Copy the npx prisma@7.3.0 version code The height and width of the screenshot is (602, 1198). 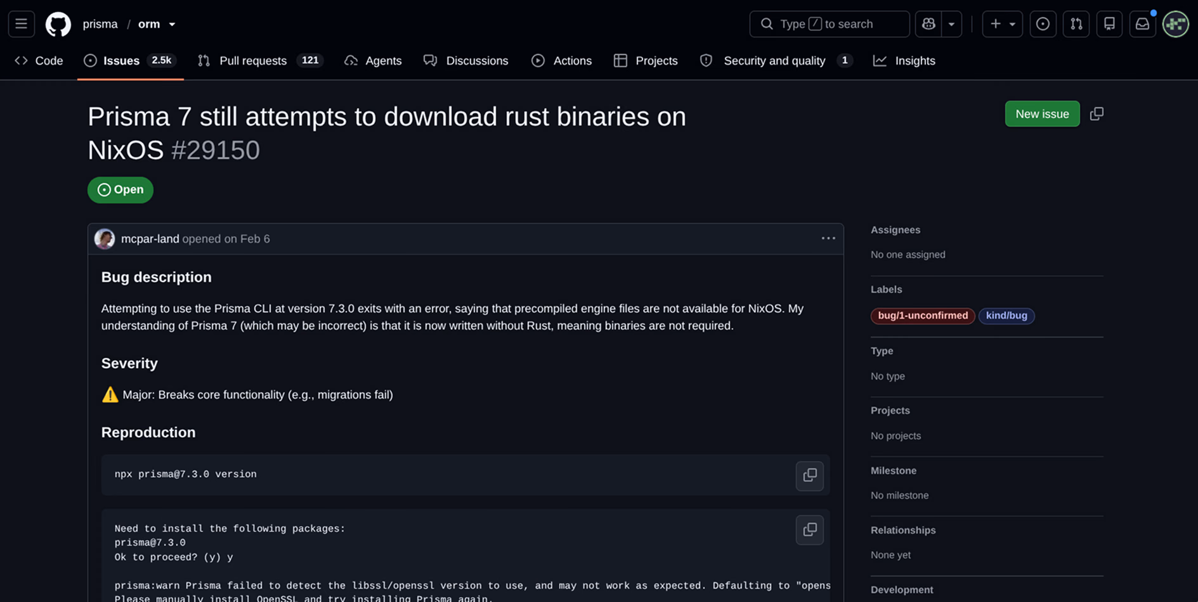coord(810,475)
